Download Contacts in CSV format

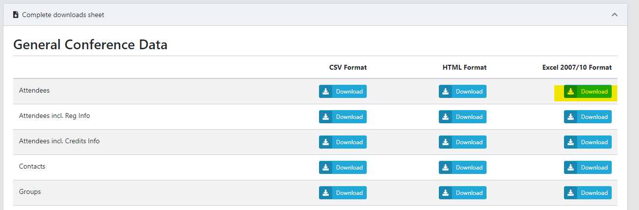click(343, 168)
